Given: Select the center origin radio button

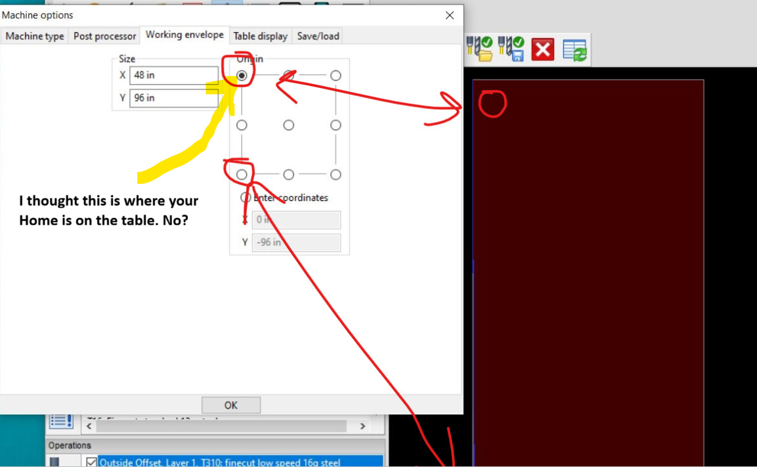Looking at the screenshot, I should click(289, 125).
